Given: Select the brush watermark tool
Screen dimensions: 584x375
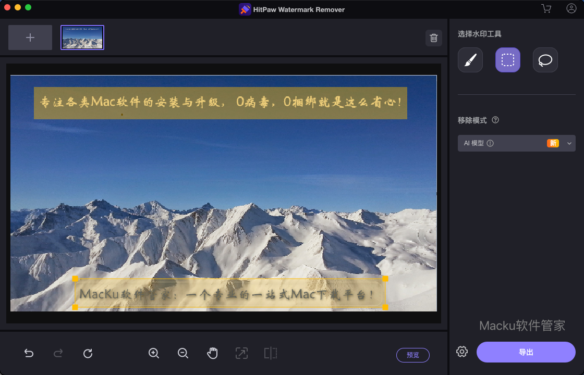Looking at the screenshot, I should pos(470,60).
